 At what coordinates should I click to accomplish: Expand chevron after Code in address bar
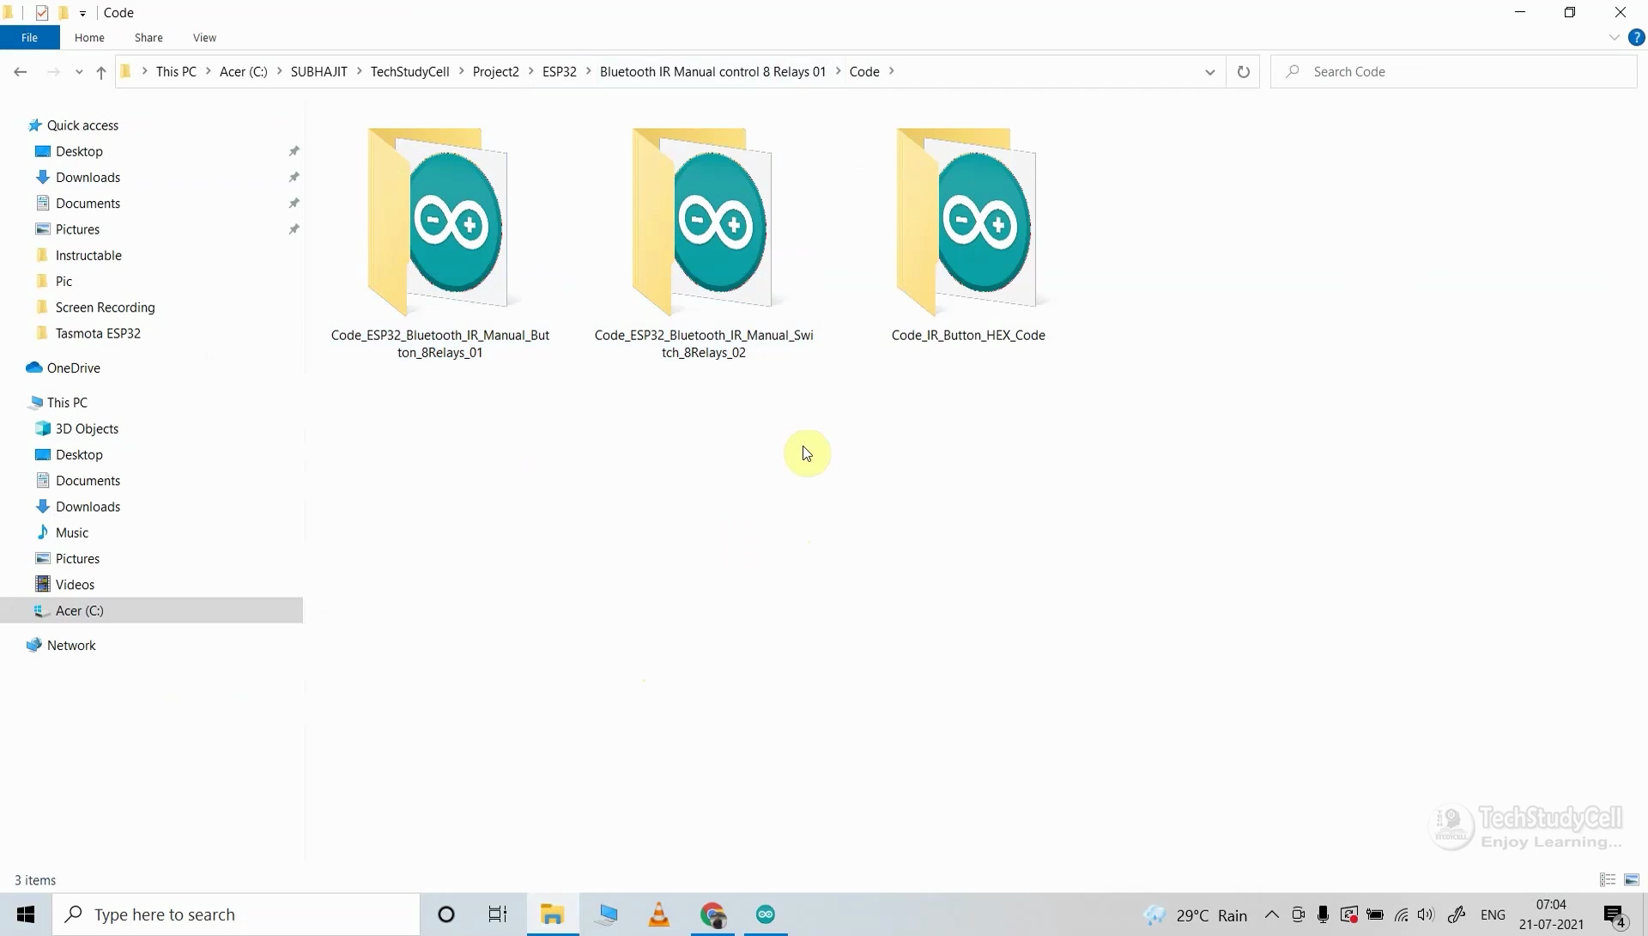pos(892,71)
